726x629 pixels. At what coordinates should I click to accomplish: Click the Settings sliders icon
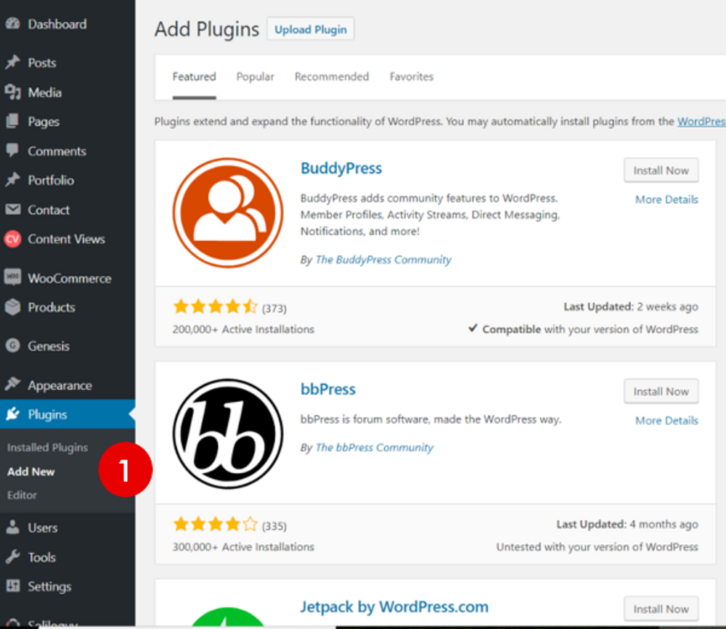click(13, 586)
